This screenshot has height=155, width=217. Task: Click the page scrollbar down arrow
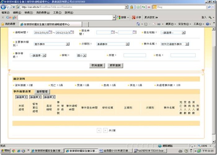point(214,142)
